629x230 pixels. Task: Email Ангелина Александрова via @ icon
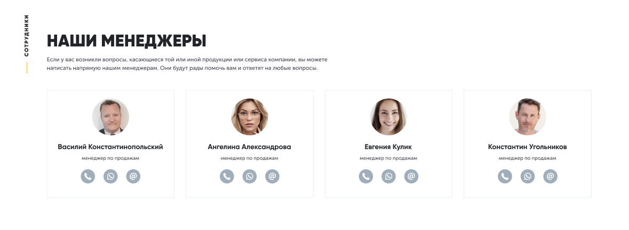tap(273, 176)
